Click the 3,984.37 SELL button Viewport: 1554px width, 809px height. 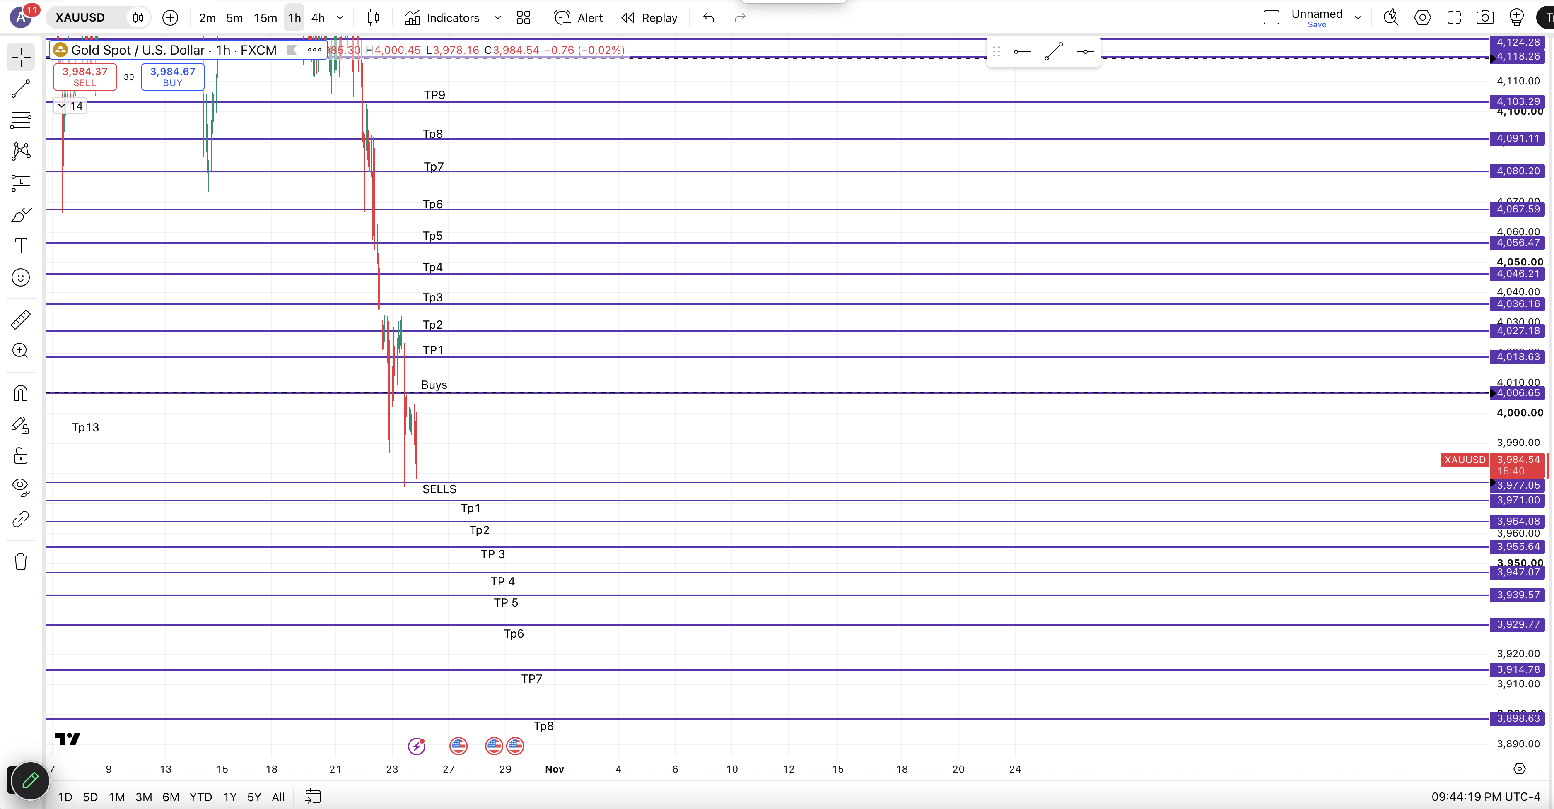pyautogui.click(x=84, y=77)
